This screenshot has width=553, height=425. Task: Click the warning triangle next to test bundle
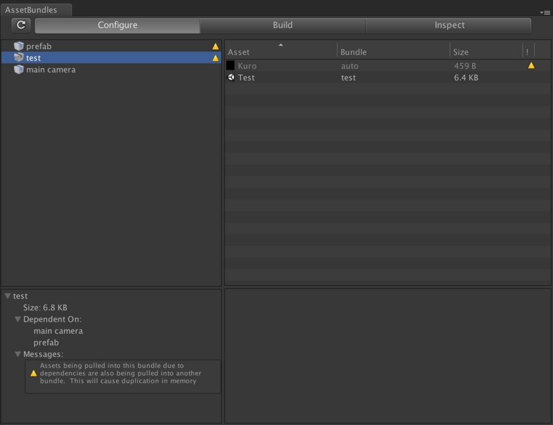(215, 58)
